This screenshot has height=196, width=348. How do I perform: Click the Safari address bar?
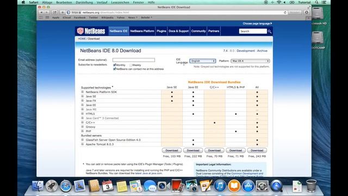point(176,13)
